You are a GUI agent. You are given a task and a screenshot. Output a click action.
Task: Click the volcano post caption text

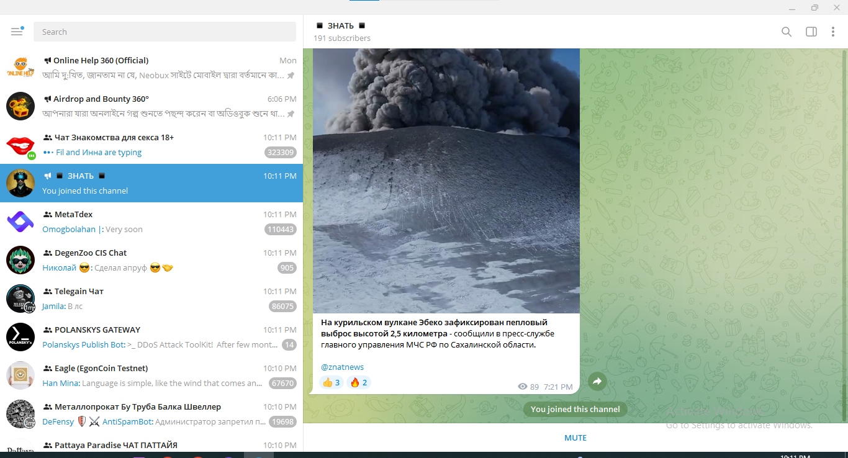[x=437, y=334]
